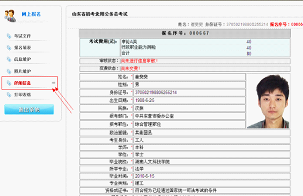The height and width of the screenshot is (196, 303).
Task: Click the 行政职业能力测验 fee row
Action: point(205,47)
